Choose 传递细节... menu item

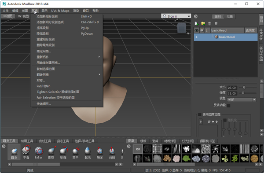tap(67, 104)
